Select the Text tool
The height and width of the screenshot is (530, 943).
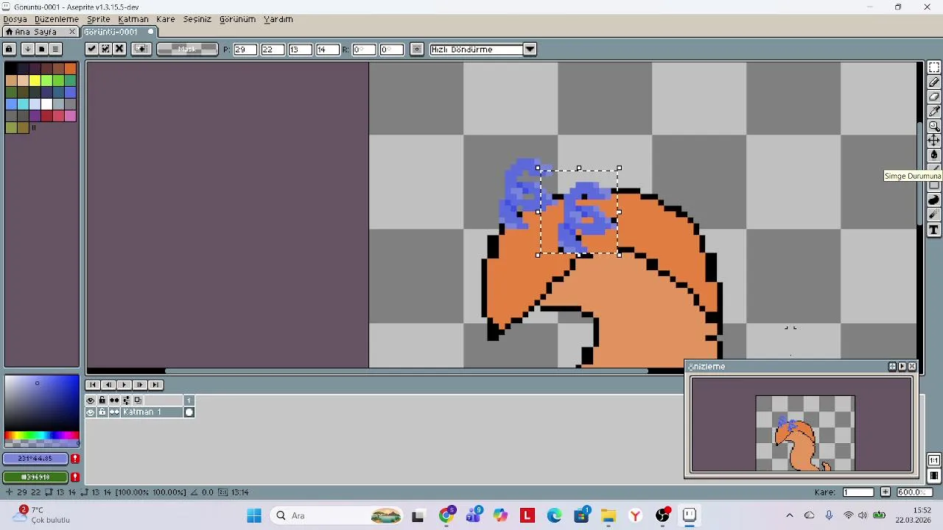click(934, 230)
